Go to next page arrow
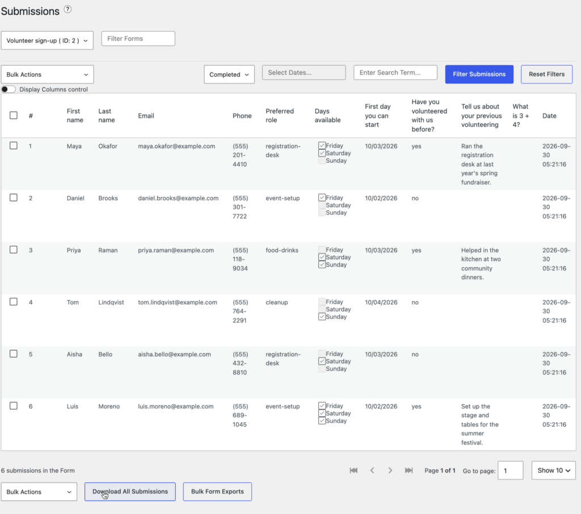Image resolution: width=581 pixels, height=514 pixels. coord(390,470)
